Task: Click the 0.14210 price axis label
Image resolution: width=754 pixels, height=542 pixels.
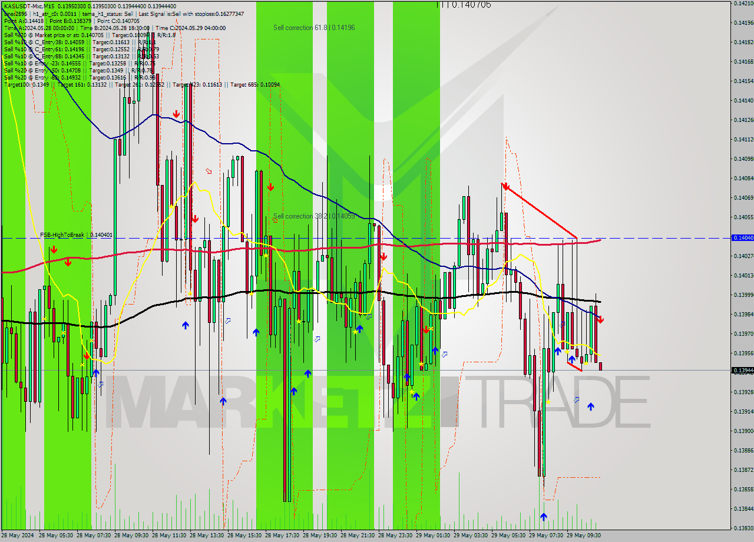Action: tap(743, 4)
